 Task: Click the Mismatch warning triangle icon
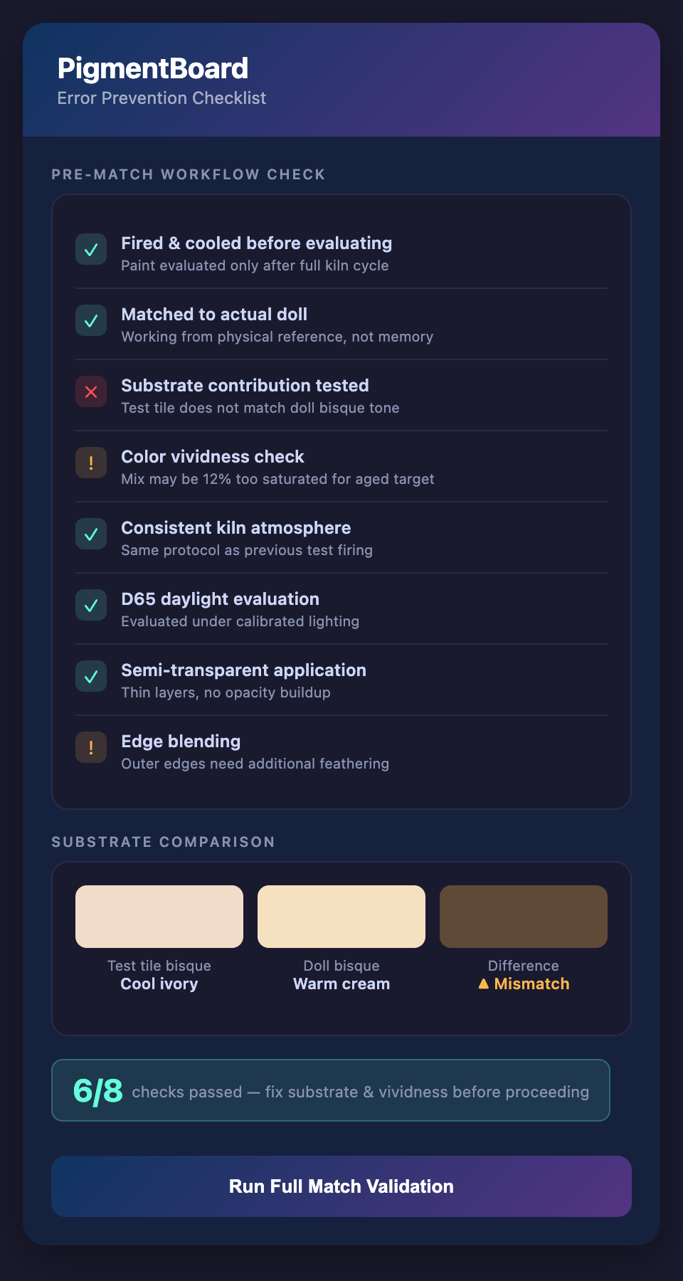coord(484,984)
